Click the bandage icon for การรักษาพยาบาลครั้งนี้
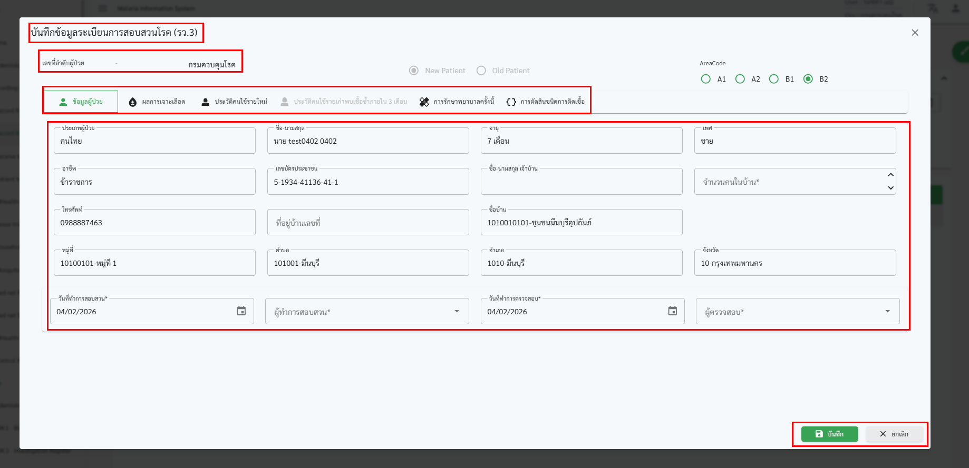This screenshot has height=468, width=969. tap(424, 102)
